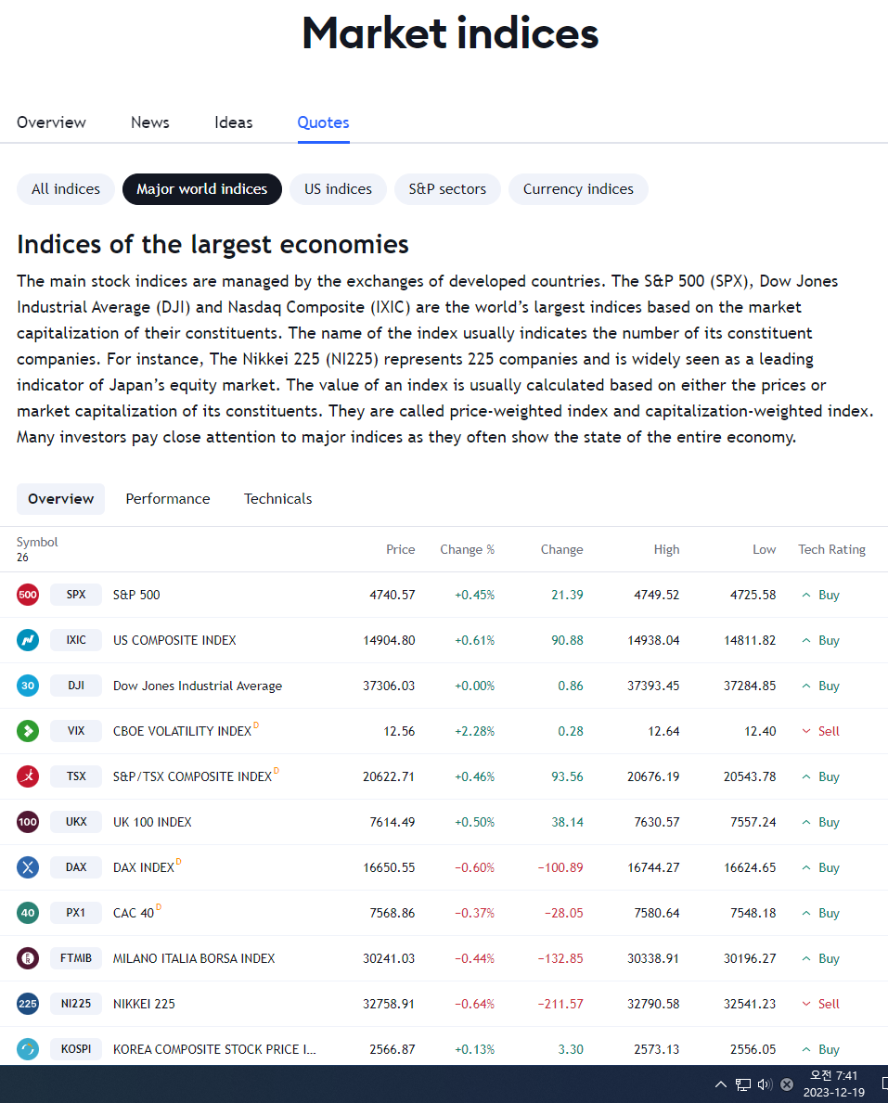This screenshot has width=888, height=1103.
Task: Open Dow Jones Industrial Average link
Action: click(198, 686)
